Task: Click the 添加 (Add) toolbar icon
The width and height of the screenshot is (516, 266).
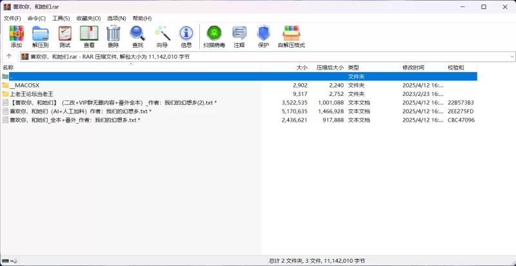Action: (x=16, y=37)
